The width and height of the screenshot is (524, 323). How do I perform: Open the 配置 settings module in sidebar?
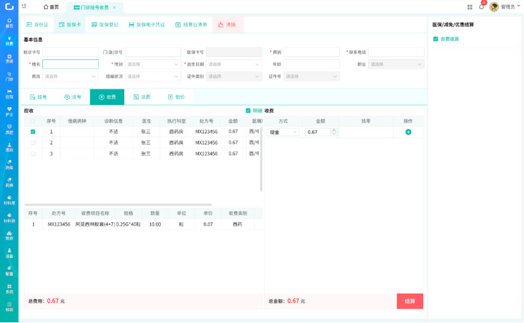[x=9, y=270]
